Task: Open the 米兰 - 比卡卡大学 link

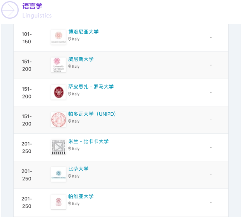Action: (x=88, y=141)
